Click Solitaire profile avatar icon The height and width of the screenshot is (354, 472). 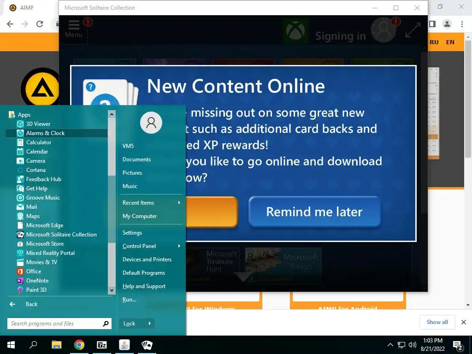(x=383, y=30)
